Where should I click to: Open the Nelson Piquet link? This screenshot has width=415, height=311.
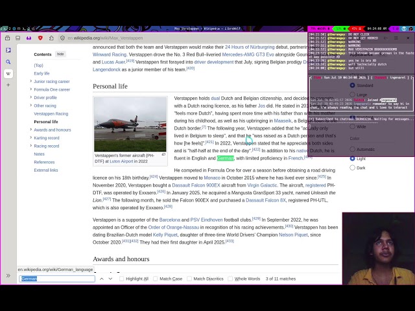[293, 235]
